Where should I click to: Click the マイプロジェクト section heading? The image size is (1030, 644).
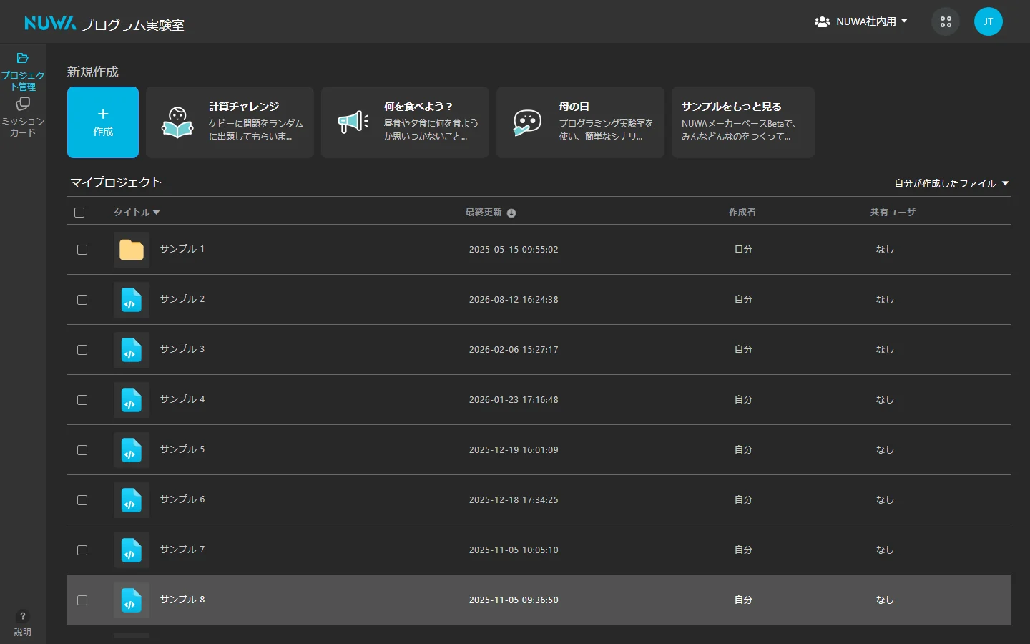116,182
